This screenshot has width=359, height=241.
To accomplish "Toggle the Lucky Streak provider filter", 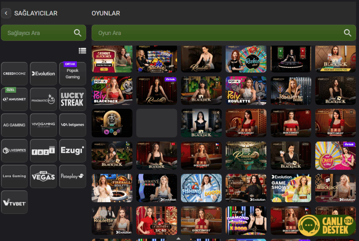I will 72,99.
